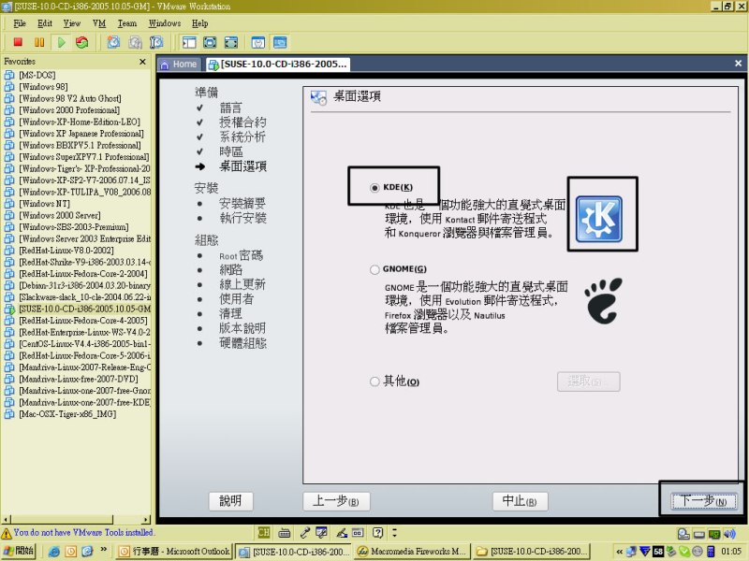Open the File menu
The height and width of the screenshot is (561, 749).
click(20, 23)
